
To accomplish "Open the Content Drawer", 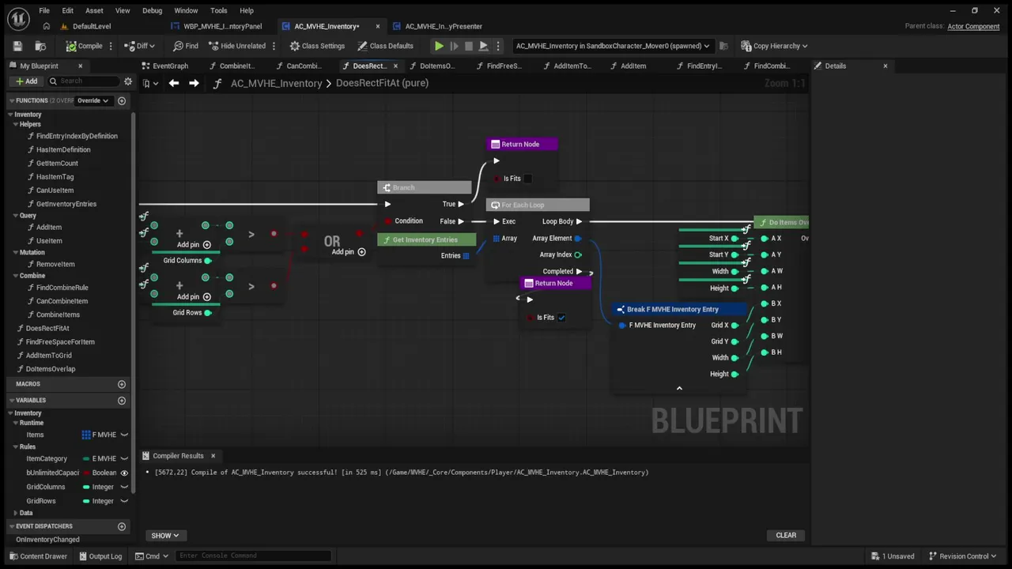I will [x=38, y=556].
